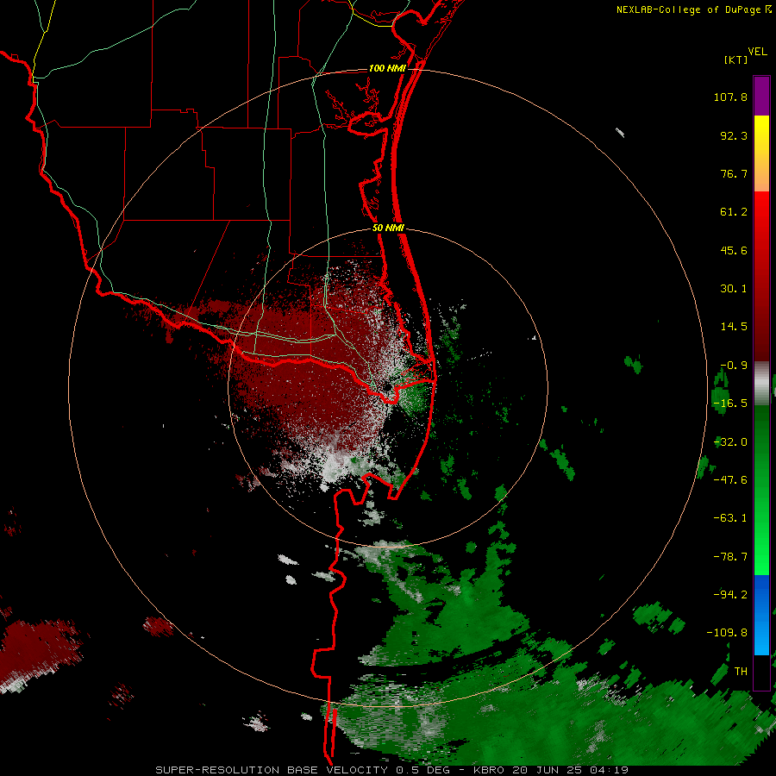
Task: Click the 50 NMI range ring label
Action: point(388,228)
